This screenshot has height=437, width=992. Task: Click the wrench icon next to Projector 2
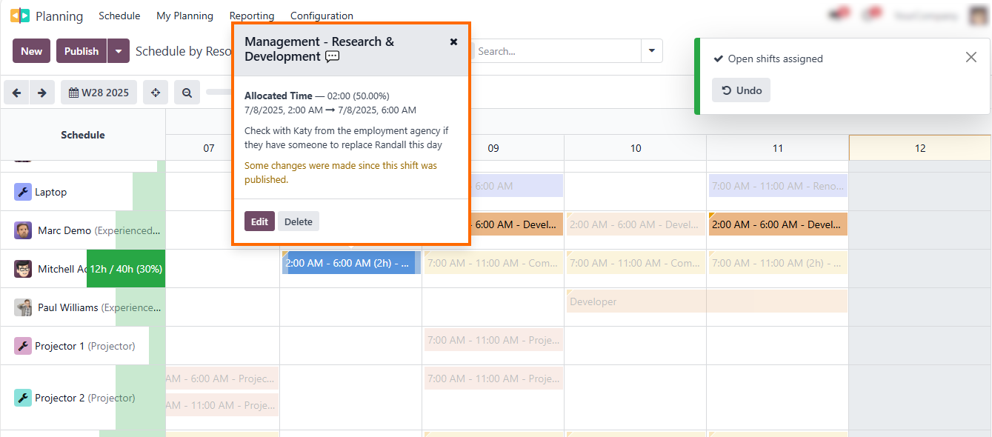click(23, 398)
